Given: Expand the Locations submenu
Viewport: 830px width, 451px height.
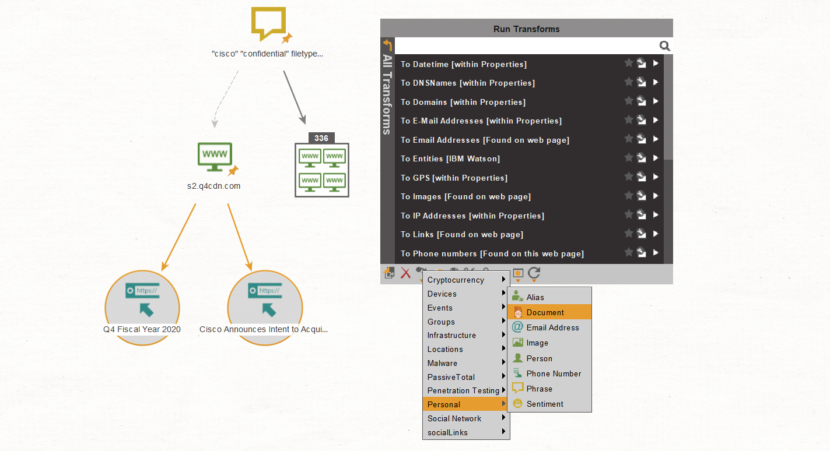Looking at the screenshot, I should [466, 349].
